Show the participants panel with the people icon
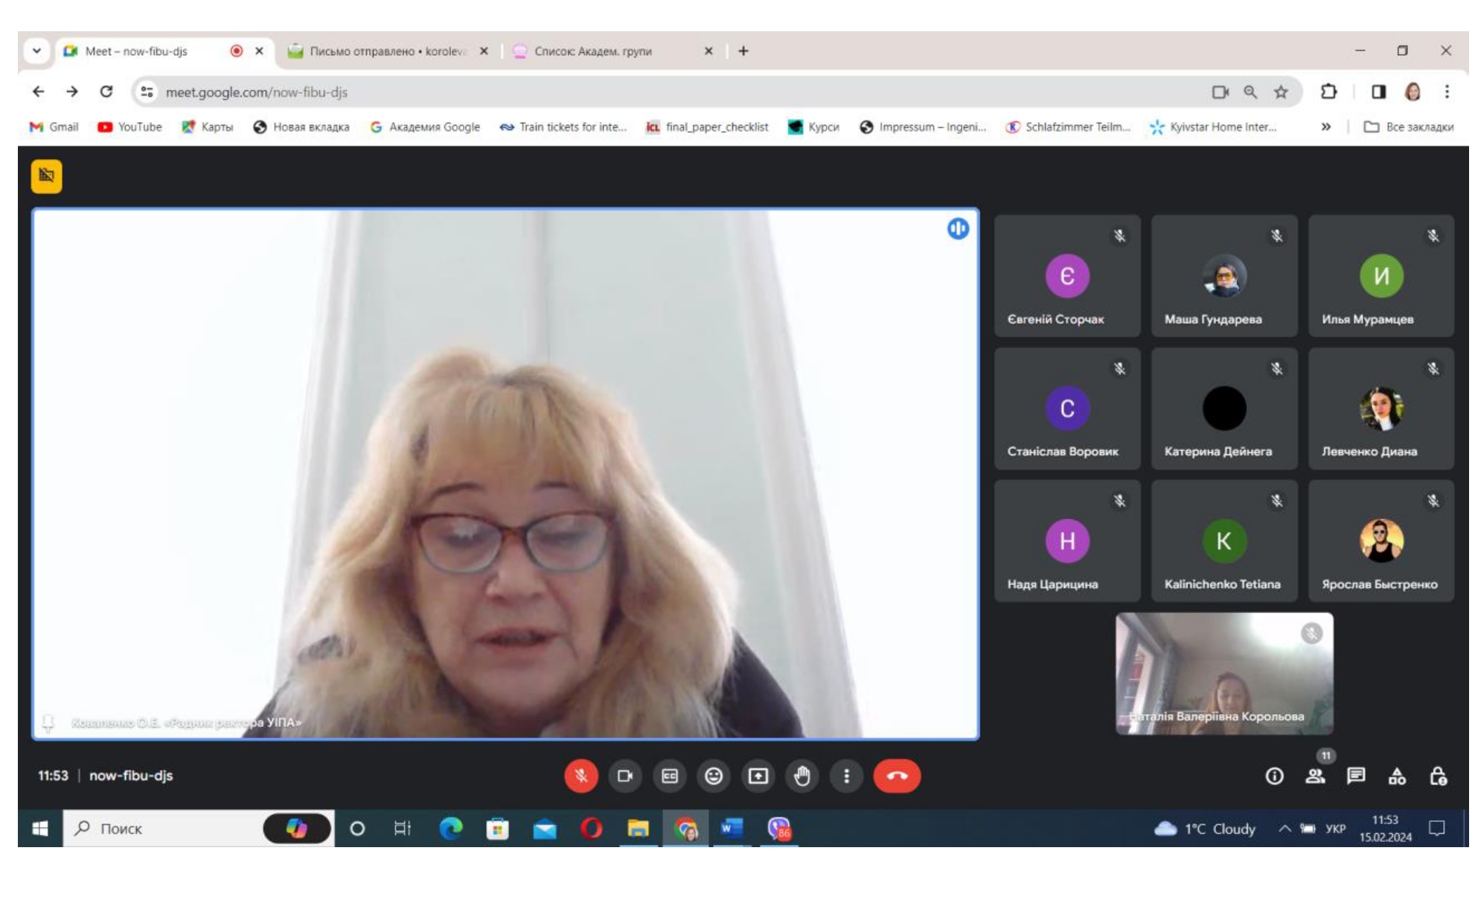The image size is (1478, 897). 1315,777
